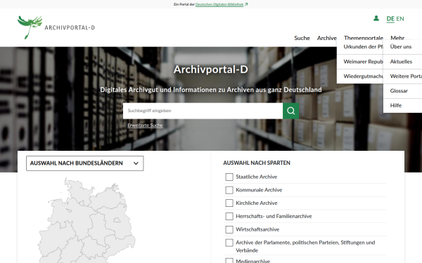
Task: Select Hilfe in Mehr menu
Action: 402,105
